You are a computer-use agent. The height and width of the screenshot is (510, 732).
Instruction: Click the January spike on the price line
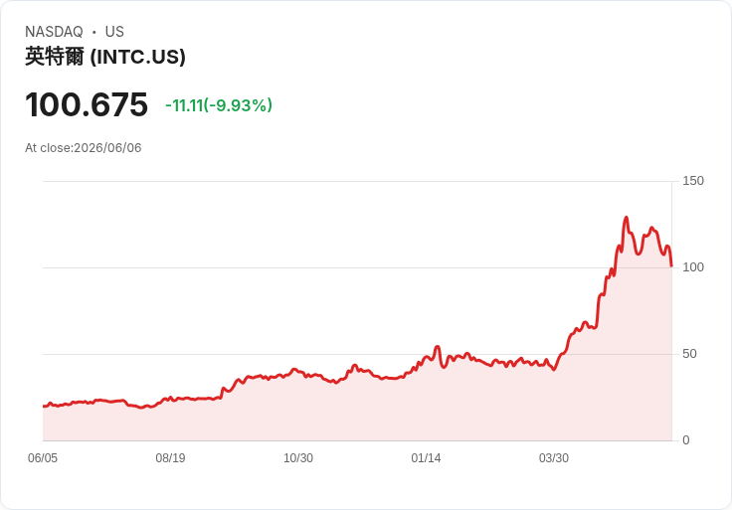coord(438,347)
